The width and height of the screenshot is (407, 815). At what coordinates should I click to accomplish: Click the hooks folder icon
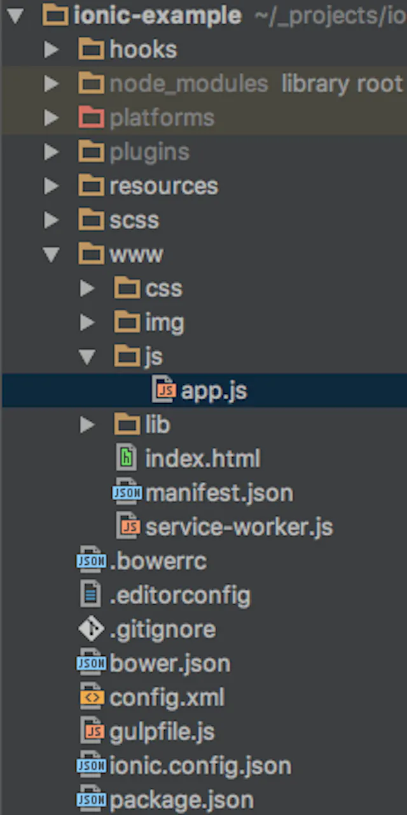92,49
